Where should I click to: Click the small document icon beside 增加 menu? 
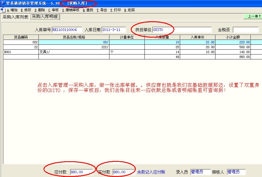(x=3, y=10)
